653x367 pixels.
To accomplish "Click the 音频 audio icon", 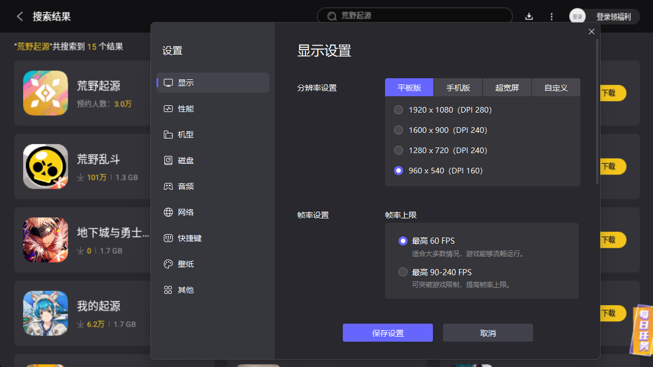I will point(168,186).
